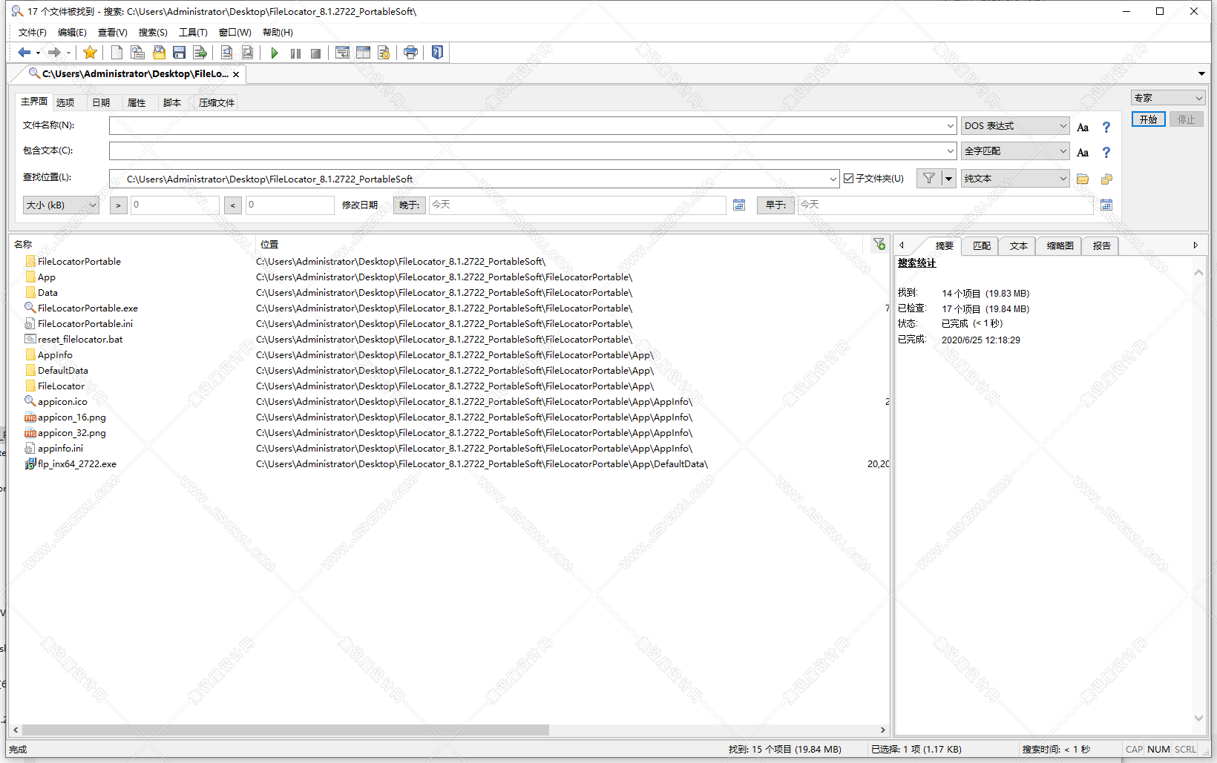Click the Save floppy disk icon

[179, 53]
